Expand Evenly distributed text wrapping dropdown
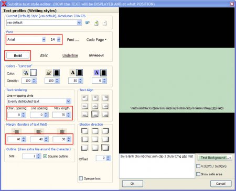 [x=68, y=101]
